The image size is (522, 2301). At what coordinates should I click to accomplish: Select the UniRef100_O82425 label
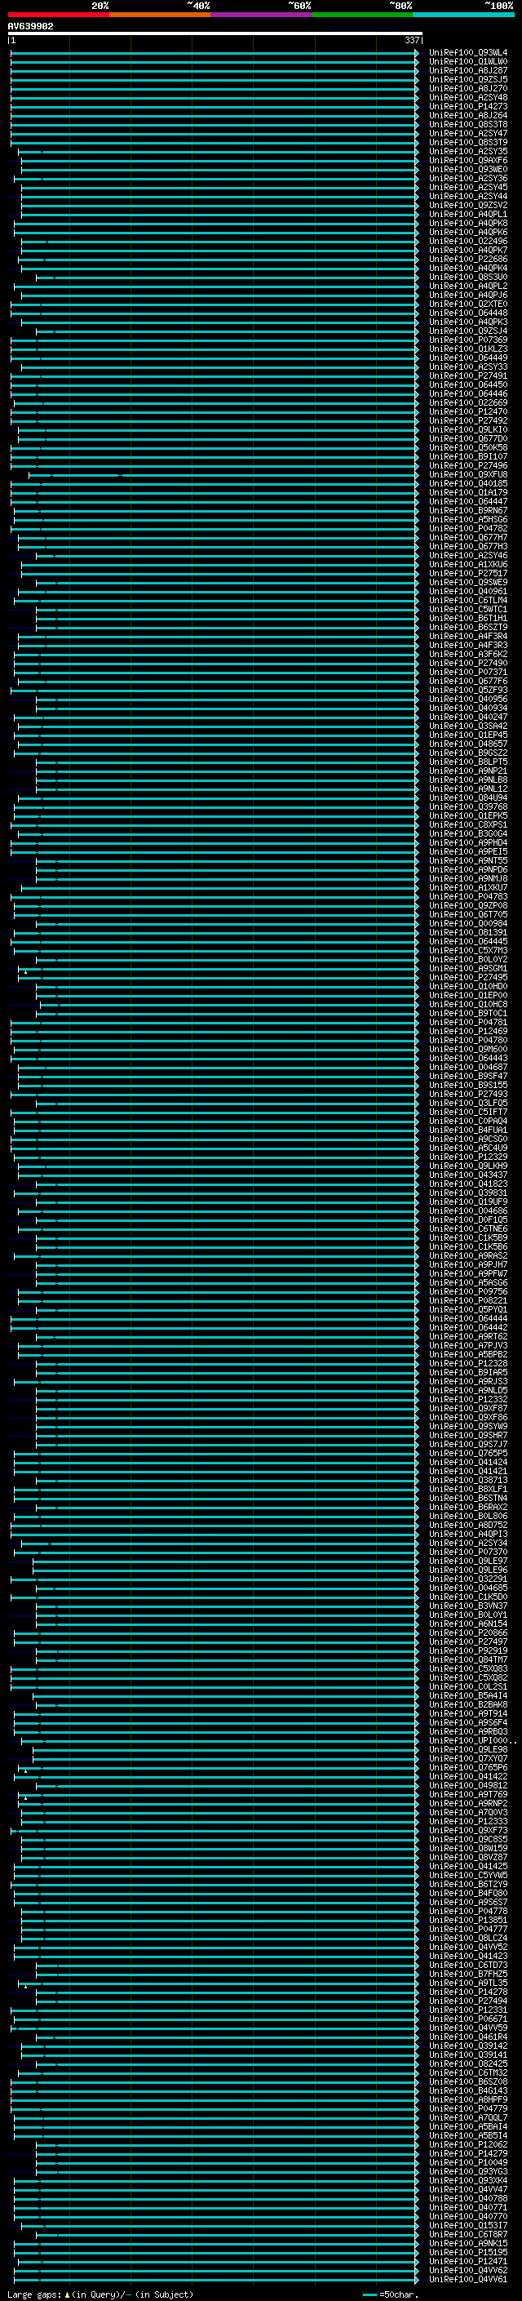pyautogui.click(x=468, y=2064)
